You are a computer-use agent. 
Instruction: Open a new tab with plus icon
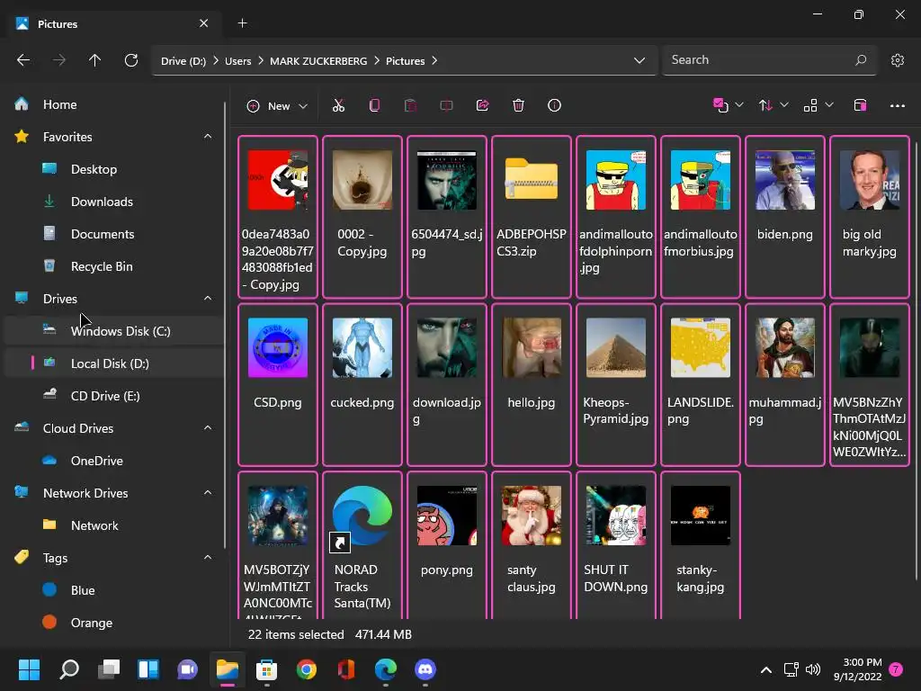point(242,22)
